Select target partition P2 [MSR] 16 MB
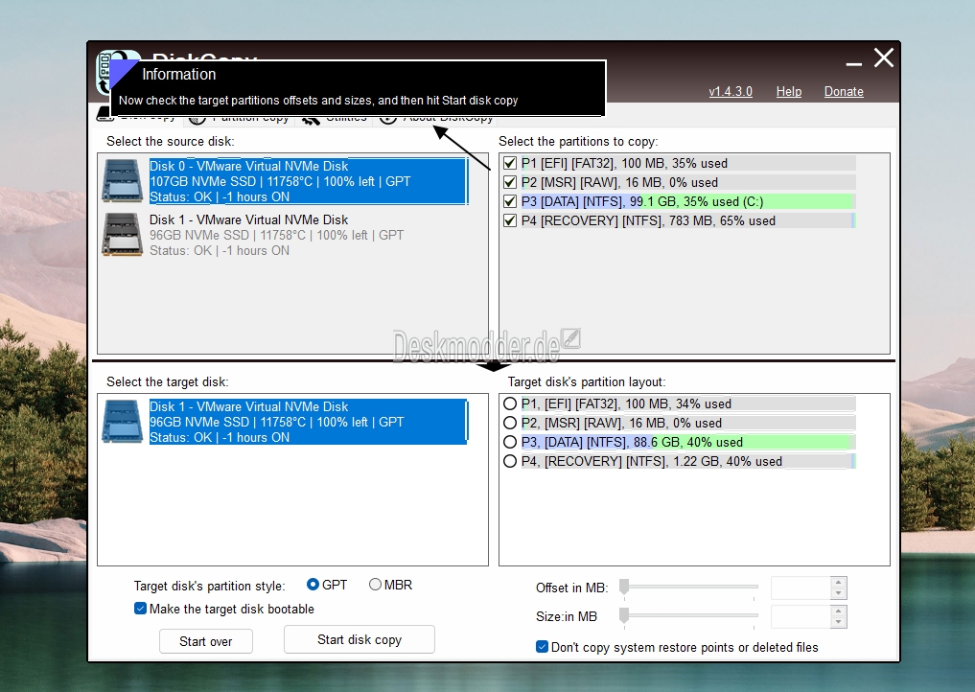 (x=510, y=423)
